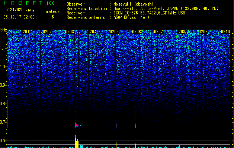The image size is (234, 148).
Task: Click the Observer label
Action: 76,4
